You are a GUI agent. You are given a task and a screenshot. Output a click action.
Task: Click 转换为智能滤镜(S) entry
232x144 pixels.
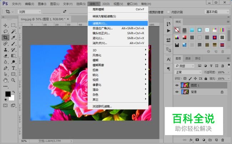pos(118,16)
